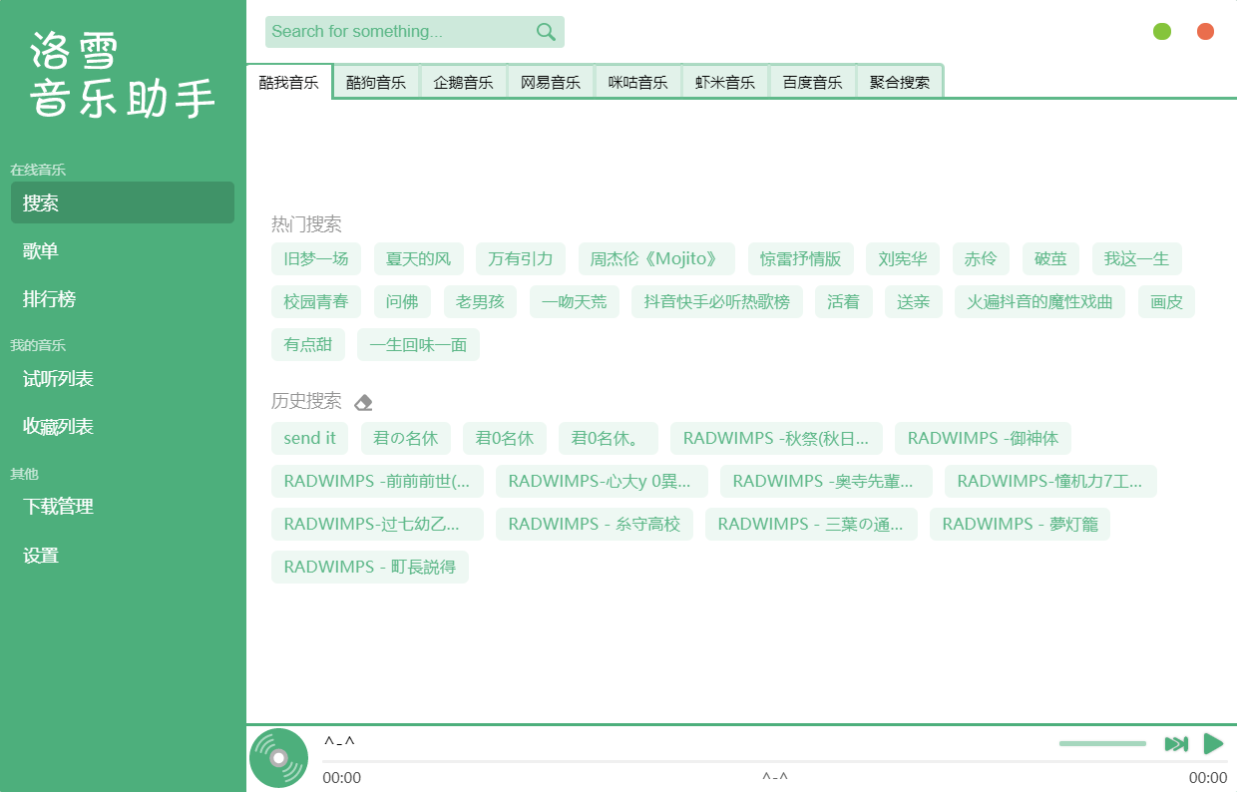Focus the 'Search for something...' field
The image size is (1237, 792).
coord(399,32)
